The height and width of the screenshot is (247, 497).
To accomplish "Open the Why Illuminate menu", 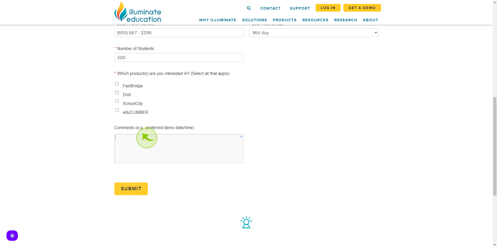I will click(217, 20).
